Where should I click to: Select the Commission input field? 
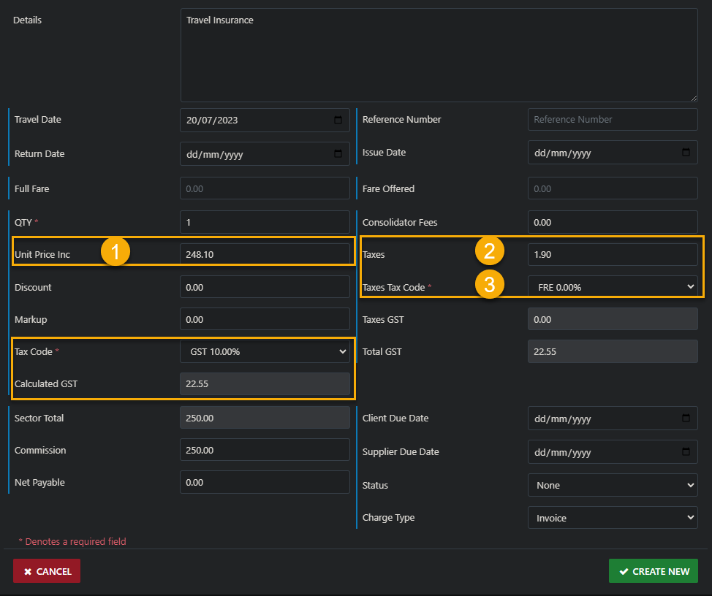[265, 450]
